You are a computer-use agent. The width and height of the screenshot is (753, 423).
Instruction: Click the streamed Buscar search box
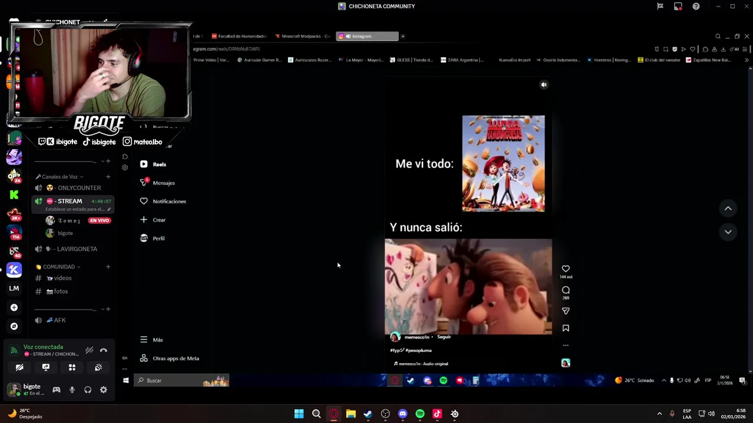click(182, 381)
